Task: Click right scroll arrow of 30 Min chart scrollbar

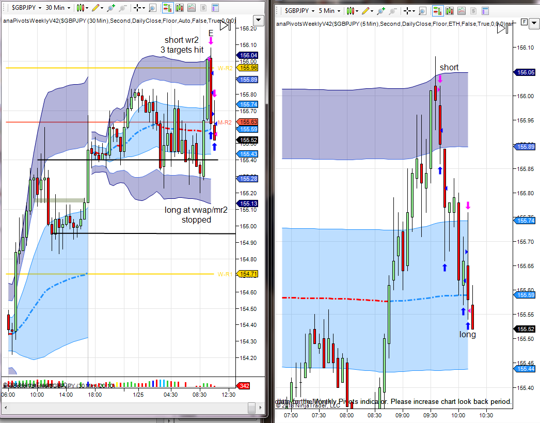Action: tap(261, 408)
